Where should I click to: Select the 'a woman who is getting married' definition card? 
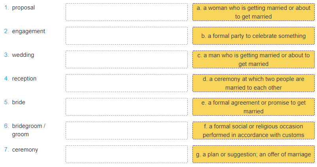click(x=253, y=12)
